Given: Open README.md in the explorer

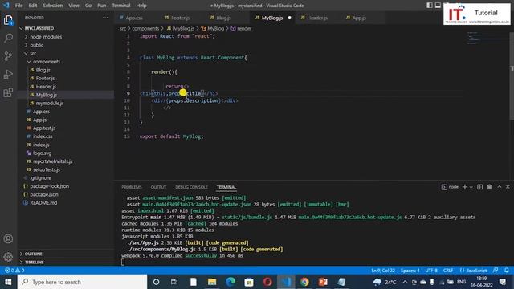Looking at the screenshot, I should point(66,203).
